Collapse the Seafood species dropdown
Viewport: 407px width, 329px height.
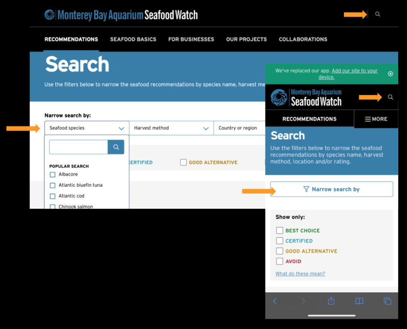[x=87, y=128]
